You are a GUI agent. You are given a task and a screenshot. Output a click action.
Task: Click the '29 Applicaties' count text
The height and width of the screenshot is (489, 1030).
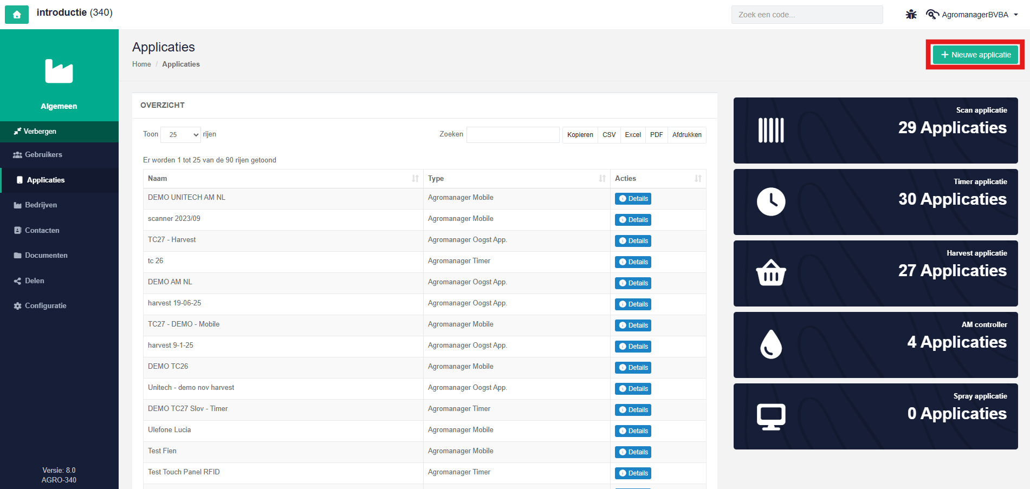pyautogui.click(x=953, y=128)
